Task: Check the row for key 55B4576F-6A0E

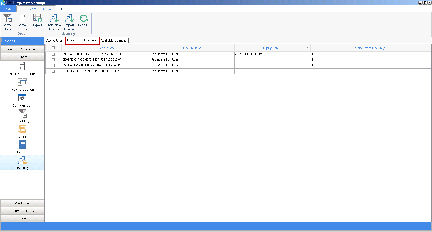Action: (x=53, y=65)
